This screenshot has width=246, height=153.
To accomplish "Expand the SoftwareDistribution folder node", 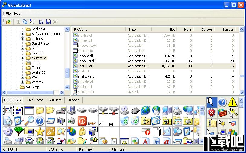I will click(x=22, y=34).
